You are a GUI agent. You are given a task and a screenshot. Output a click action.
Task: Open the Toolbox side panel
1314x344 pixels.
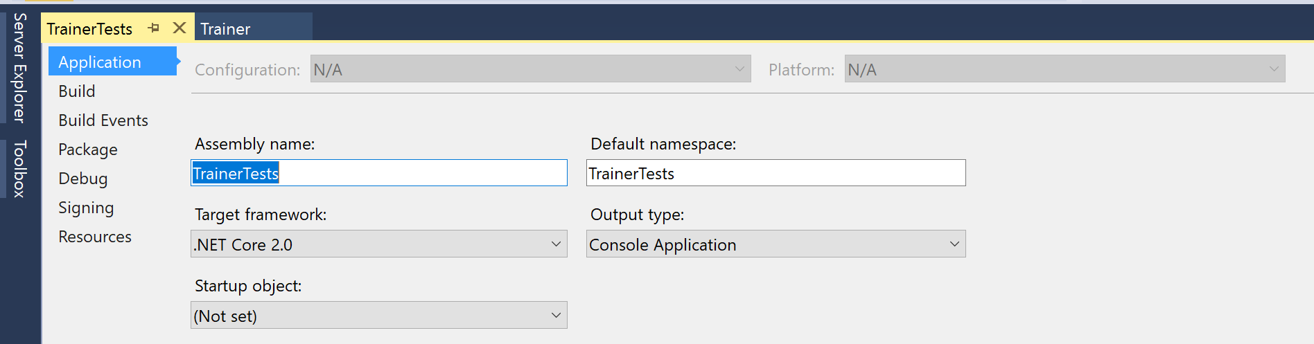19,169
